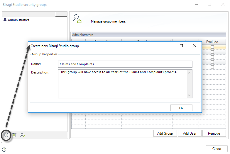Tick the third Exclude checkbox

[x=212, y=57]
